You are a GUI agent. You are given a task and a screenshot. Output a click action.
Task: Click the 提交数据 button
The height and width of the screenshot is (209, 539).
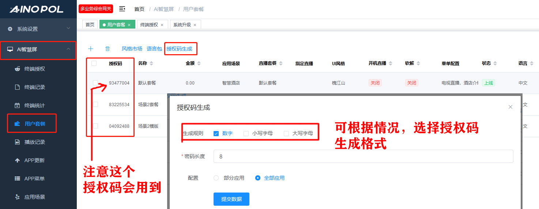tap(231, 199)
